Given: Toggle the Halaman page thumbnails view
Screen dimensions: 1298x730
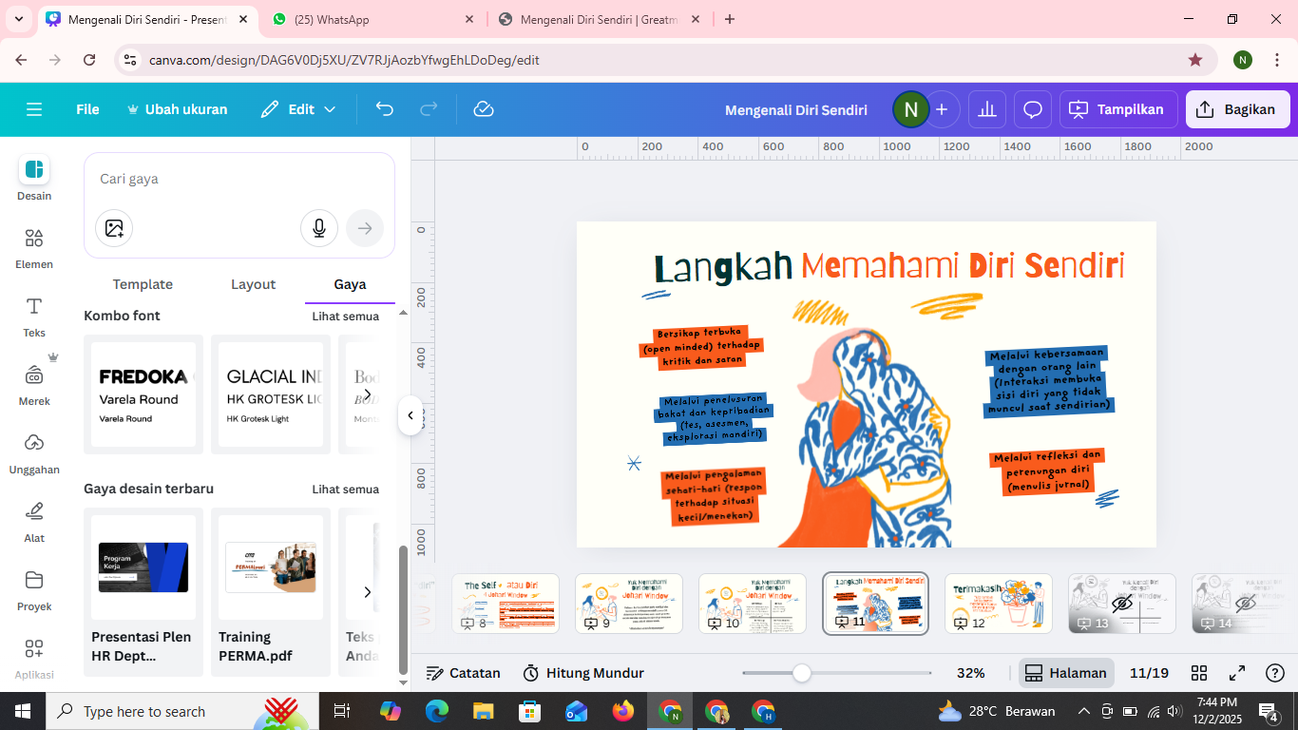Looking at the screenshot, I should click(1066, 673).
